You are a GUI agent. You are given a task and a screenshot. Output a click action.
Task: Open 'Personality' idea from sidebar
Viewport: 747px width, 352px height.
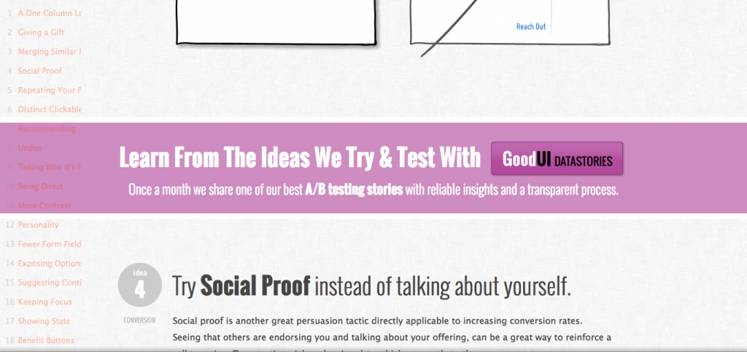tap(38, 225)
